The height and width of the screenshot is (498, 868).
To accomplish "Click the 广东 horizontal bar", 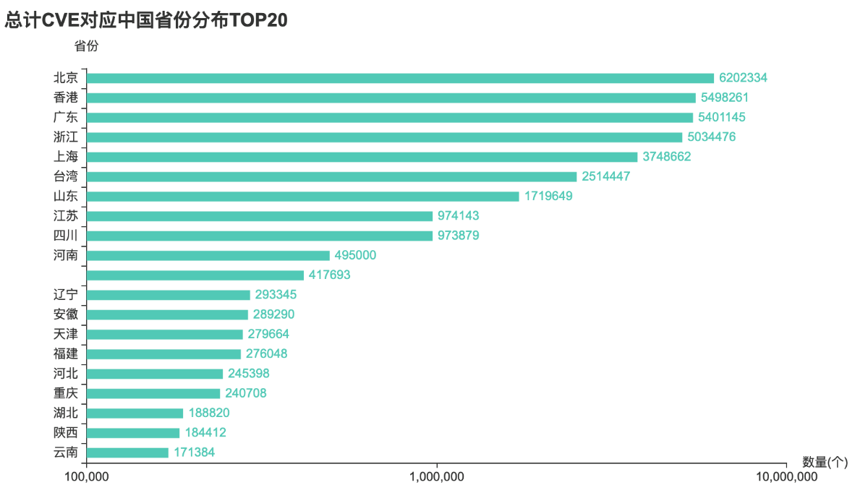I will click(x=390, y=117).
